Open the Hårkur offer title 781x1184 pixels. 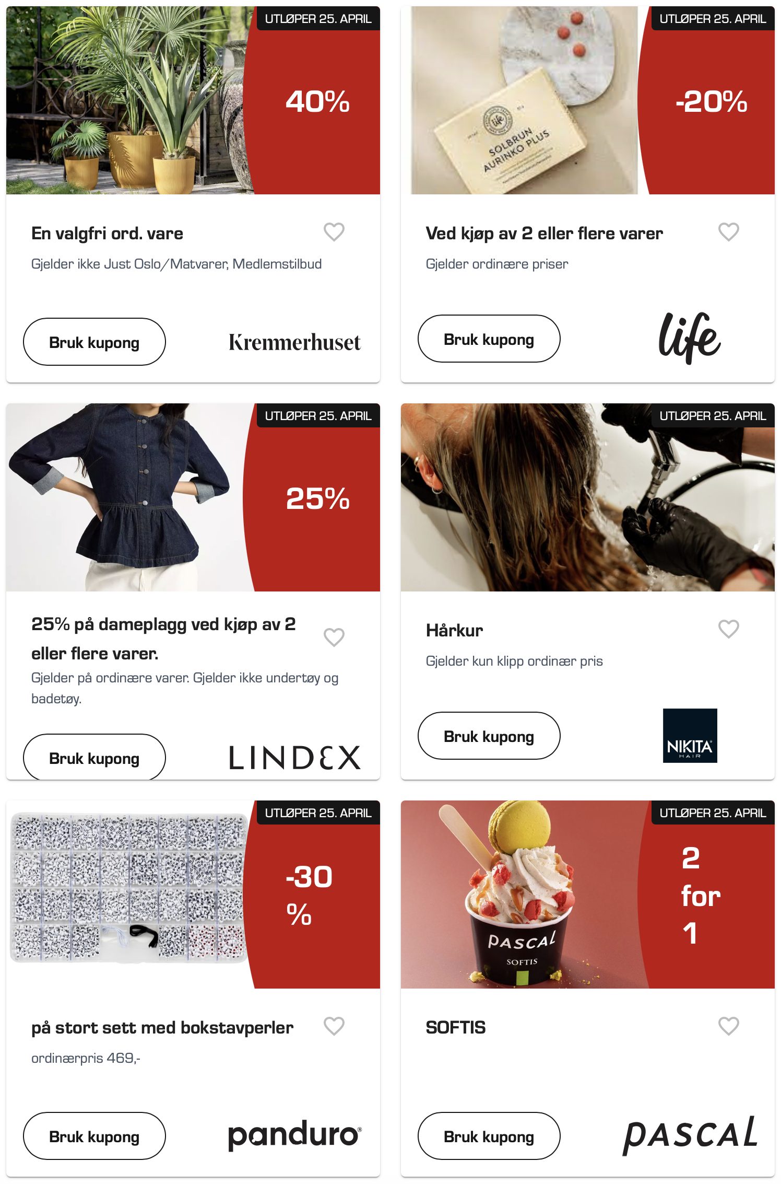point(455,630)
